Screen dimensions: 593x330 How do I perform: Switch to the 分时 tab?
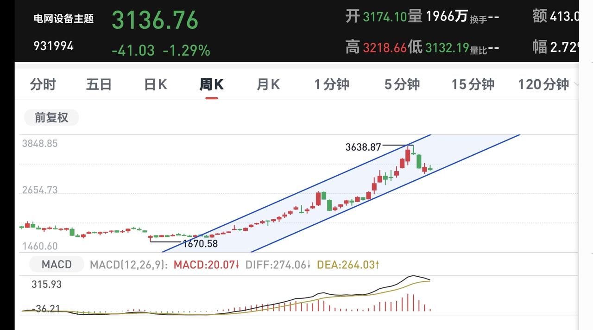click(43, 84)
